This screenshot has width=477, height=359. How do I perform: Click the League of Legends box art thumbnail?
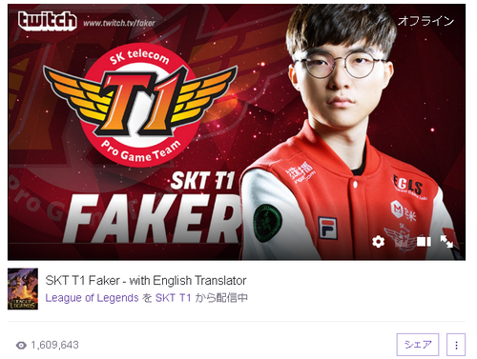click(23, 289)
